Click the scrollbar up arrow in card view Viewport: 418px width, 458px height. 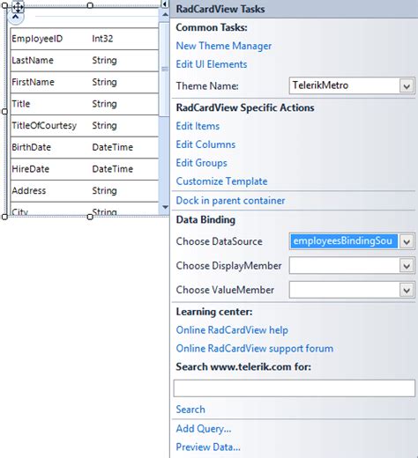point(165,15)
